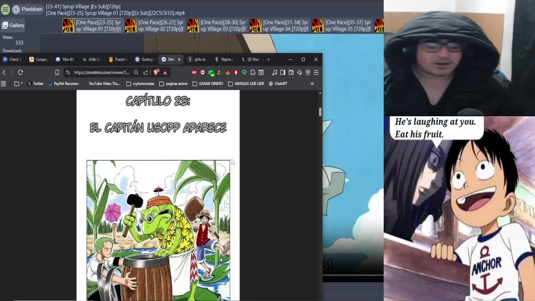Open the Twitter bookmark
The width and height of the screenshot is (535, 301).
tap(36, 84)
